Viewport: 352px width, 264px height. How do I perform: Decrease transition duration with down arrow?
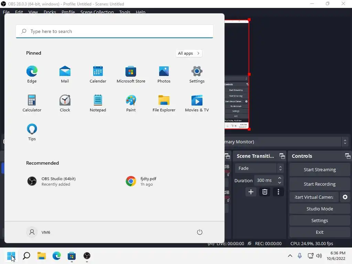coord(279,183)
